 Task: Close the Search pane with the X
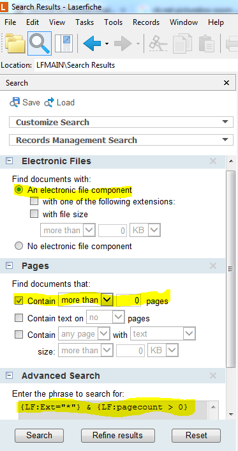(x=227, y=83)
